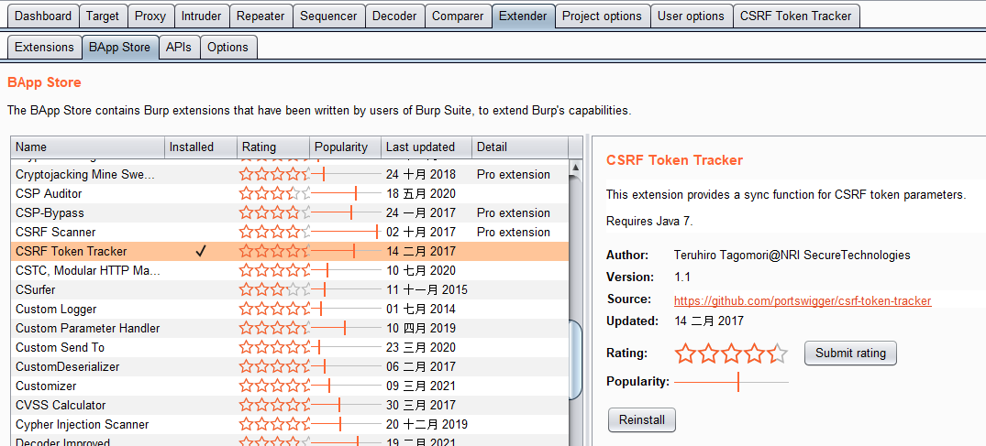This screenshot has height=446, width=986.
Task: Click the star rating of CSurfer
Action: [274, 289]
